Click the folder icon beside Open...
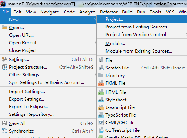This screenshot has height=138, width=187. coord(4,28)
